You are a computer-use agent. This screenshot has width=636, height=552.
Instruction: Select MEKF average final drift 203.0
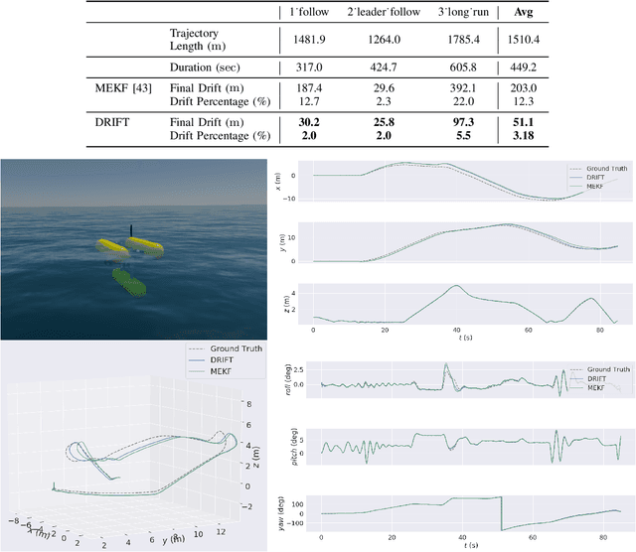pos(524,88)
